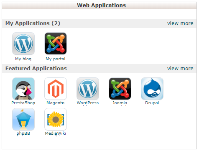Select the WordPress icon under Featured Applications
Image resolution: width=199 pixels, height=151 pixels.
pos(88,89)
